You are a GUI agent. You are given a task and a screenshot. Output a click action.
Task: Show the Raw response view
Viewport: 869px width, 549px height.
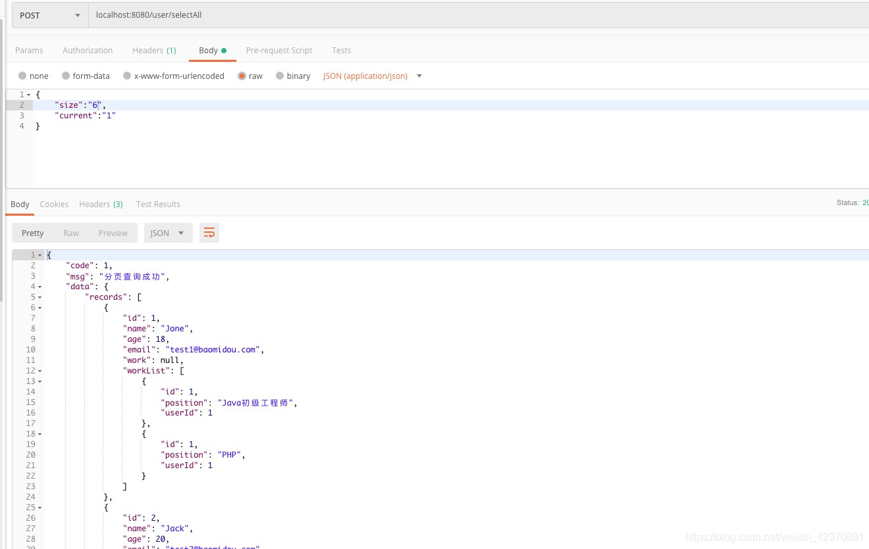pyautogui.click(x=71, y=233)
